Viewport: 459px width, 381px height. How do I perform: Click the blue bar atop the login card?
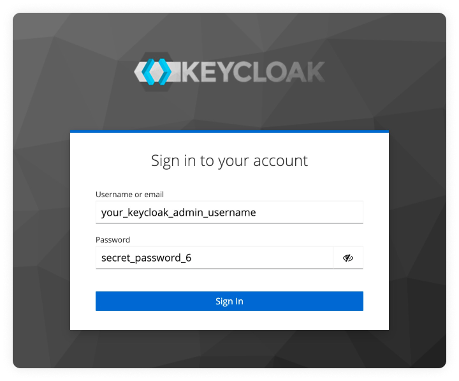(x=229, y=131)
